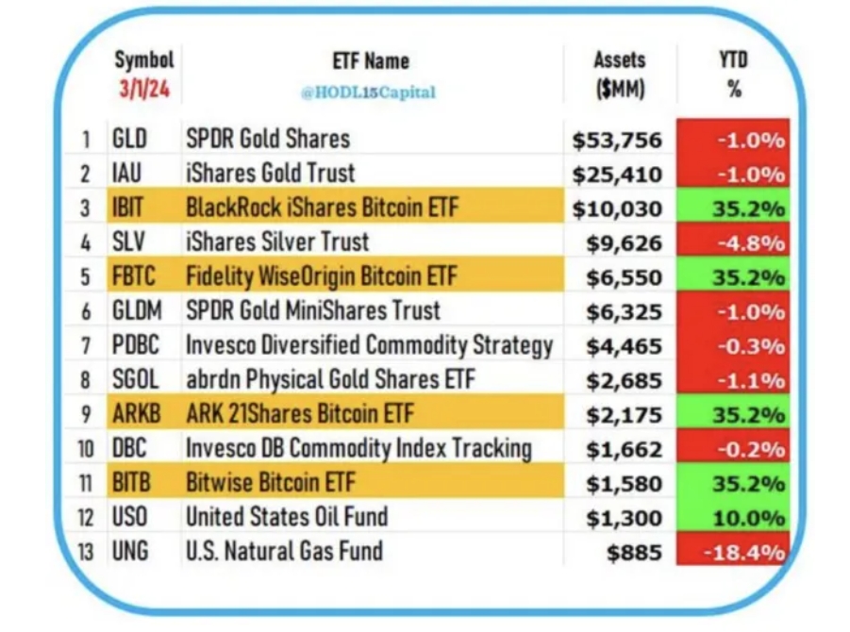Select the ARK 21Shares Bitcoin ETF name
This screenshot has width=850, height=632.
point(299,413)
